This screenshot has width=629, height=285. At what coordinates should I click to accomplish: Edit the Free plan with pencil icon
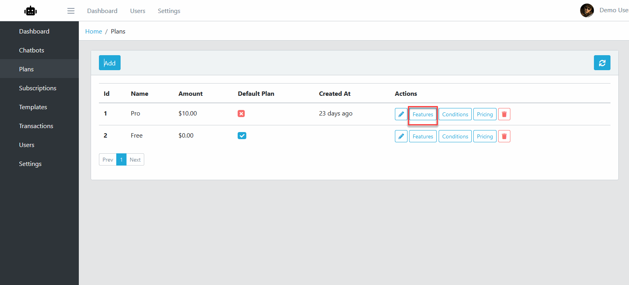(401, 136)
